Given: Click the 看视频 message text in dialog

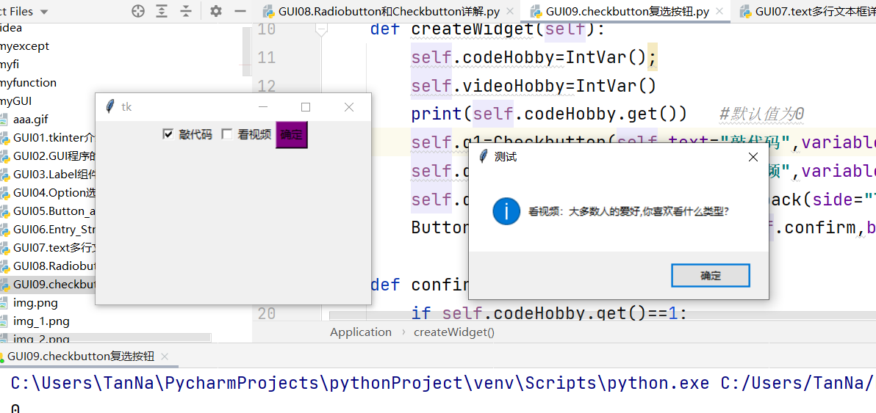Looking at the screenshot, I should (x=628, y=212).
